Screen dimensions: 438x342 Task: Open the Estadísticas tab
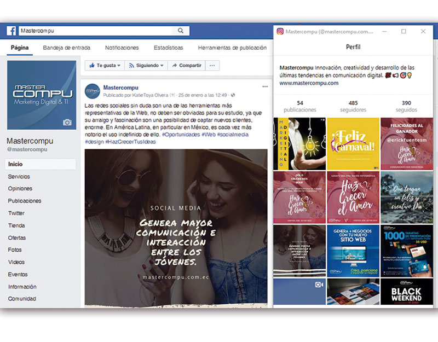click(x=169, y=48)
